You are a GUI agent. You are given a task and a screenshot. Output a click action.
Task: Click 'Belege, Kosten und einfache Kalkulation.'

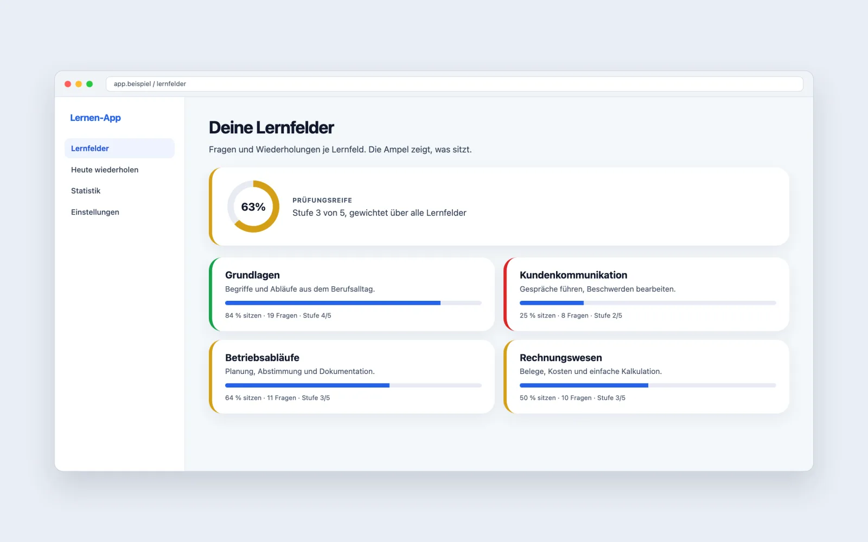click(x=591, y=371)
